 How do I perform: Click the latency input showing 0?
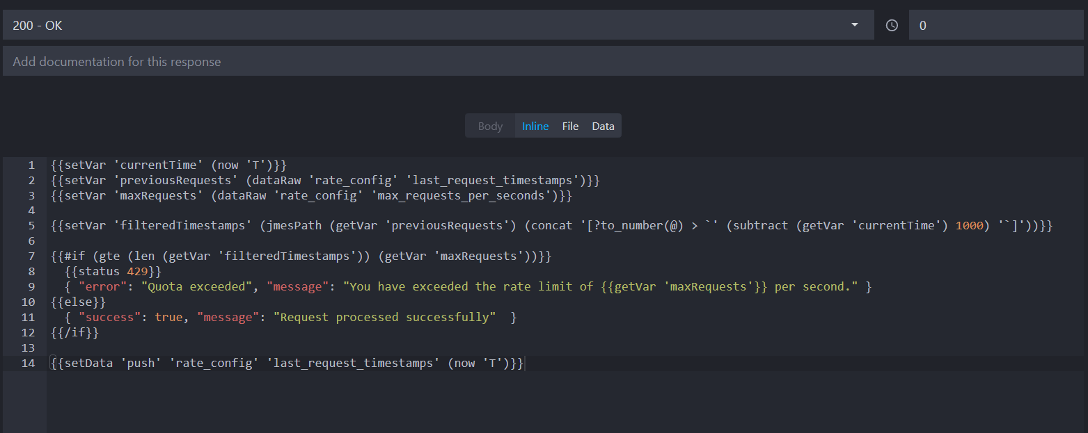[975, 24]
